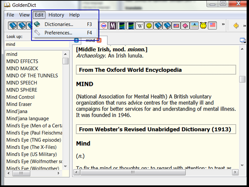249x187 pixels.
Task: Click word list horizontal scroll left arrow
Action: click(8, 173)
